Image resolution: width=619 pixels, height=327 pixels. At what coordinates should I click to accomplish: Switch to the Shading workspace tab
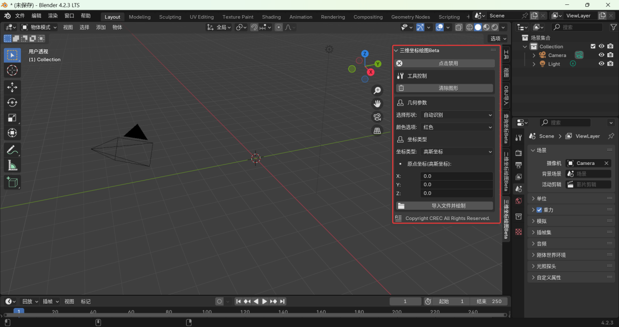[271, 17]
